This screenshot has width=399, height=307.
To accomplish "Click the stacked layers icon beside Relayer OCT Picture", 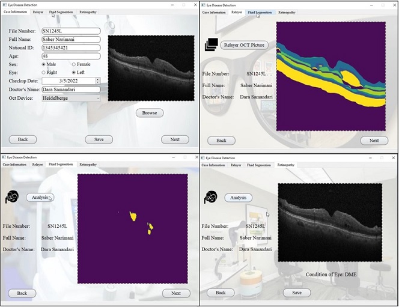I will click(211, 44).
